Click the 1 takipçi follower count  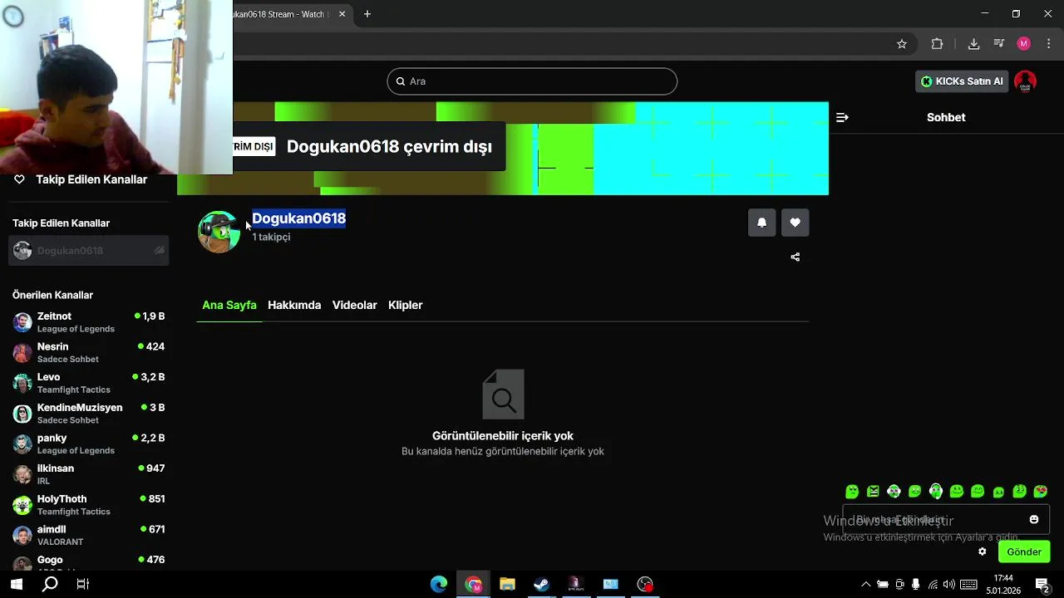coord(271,238)
